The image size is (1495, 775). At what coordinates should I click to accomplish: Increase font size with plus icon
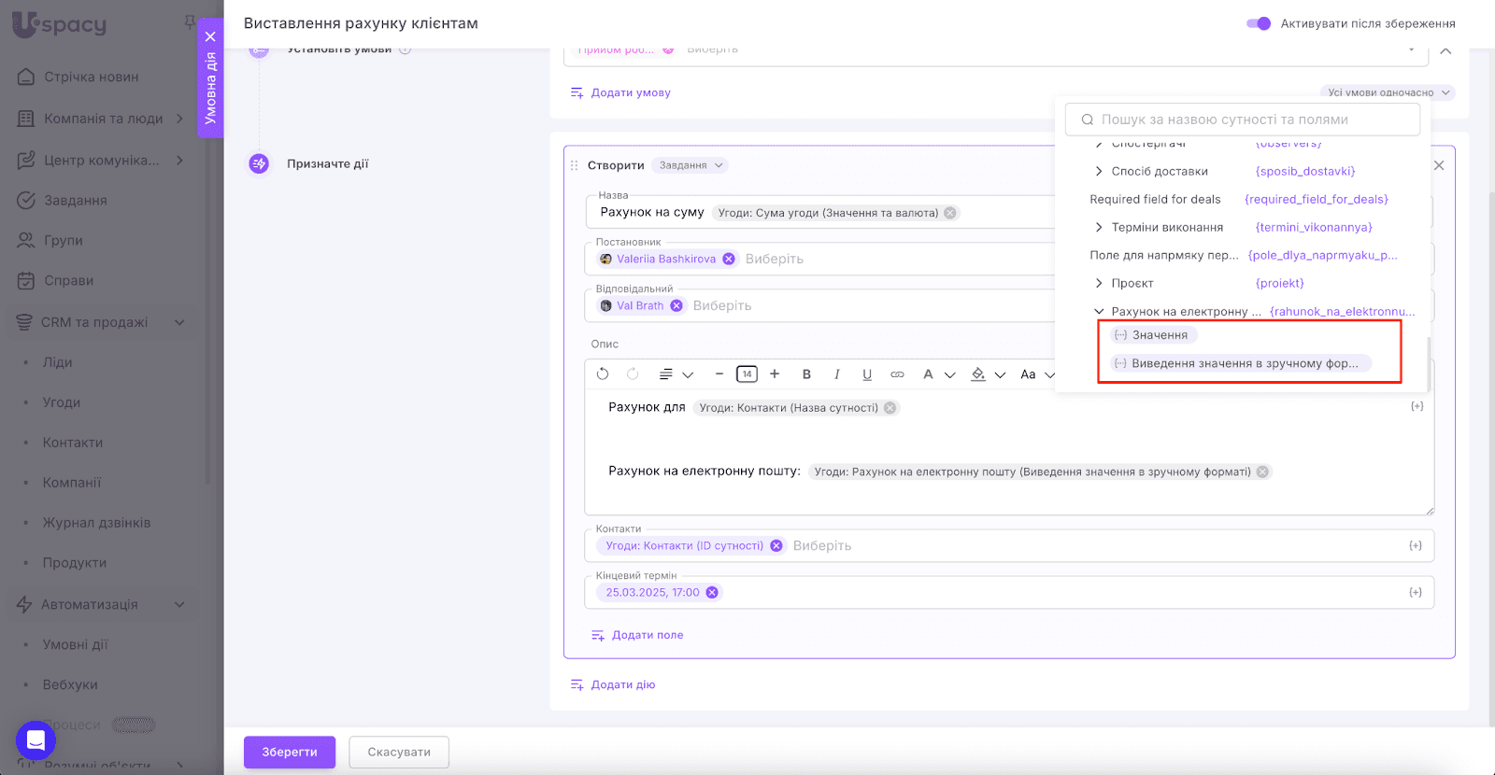tap(775, 374)
